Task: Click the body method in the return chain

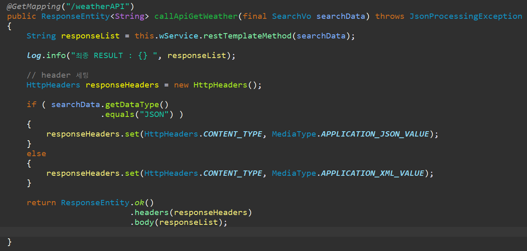Action: [x=144, y=222]
